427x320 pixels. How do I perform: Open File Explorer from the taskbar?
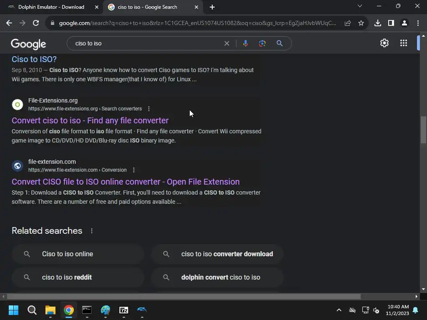click(x=50, y=310)
